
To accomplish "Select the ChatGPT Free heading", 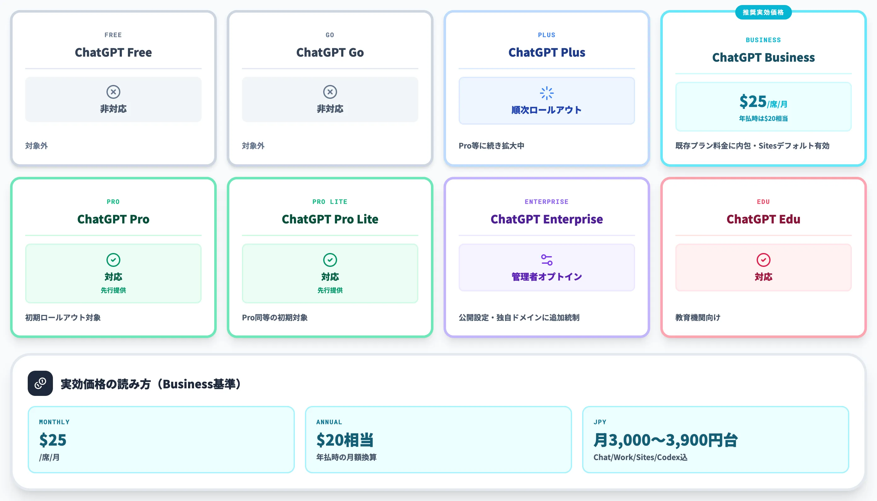I will click(113, 52).
